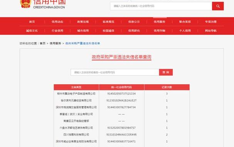
Task: Click the 政府采购严重违法失信名单 breadcrumb link
Action: [x=82, y=43]
